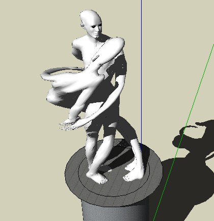The height and width of the screenshot is (221, 214).
Task: Select the rounded bulb shape below the ring
Action: [52, 96]
